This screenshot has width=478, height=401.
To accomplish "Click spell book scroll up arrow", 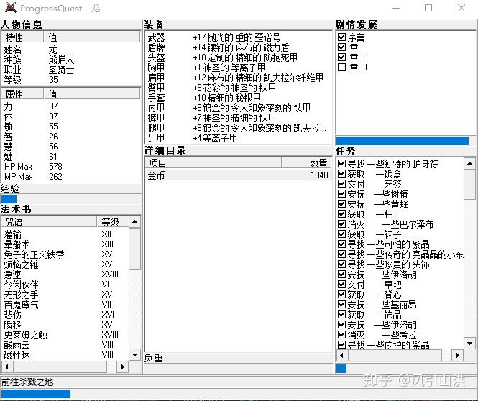I will [x=134, y=221].
